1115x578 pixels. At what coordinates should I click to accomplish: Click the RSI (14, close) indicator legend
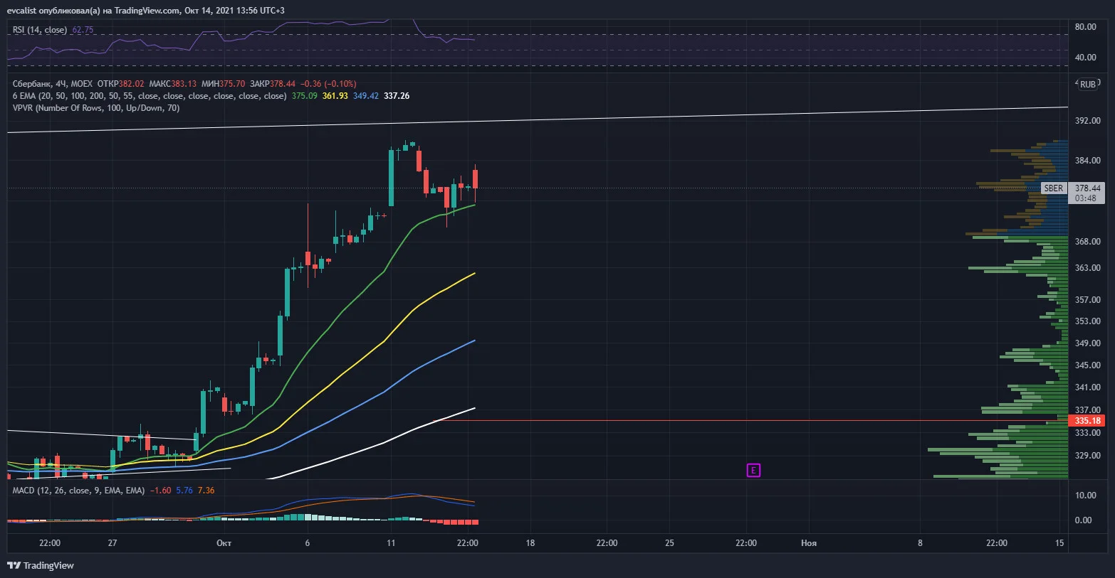pos(40,30)
